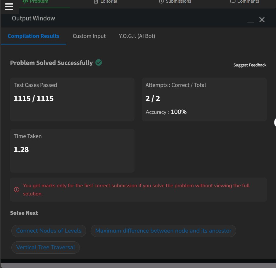Open the Y.O.G.I. (AI Bot) tab
Viewport: 276px width, 268px height.
[x=137, y=36]
